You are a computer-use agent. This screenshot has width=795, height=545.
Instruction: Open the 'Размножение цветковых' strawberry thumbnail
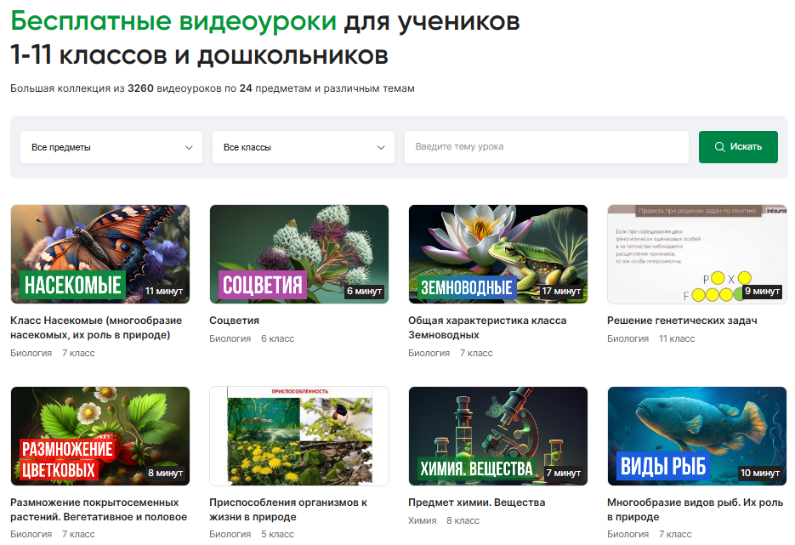coord(100,435)
